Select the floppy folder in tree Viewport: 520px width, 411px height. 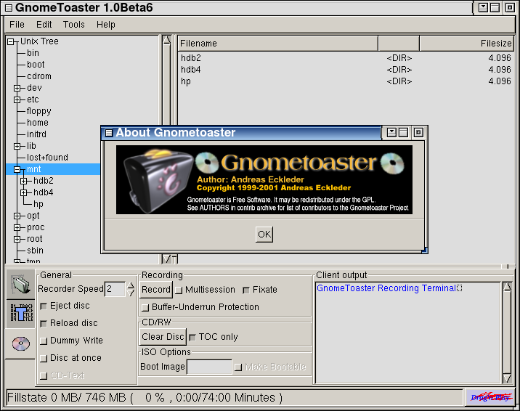pyautogui.click(x=38, y=111)
